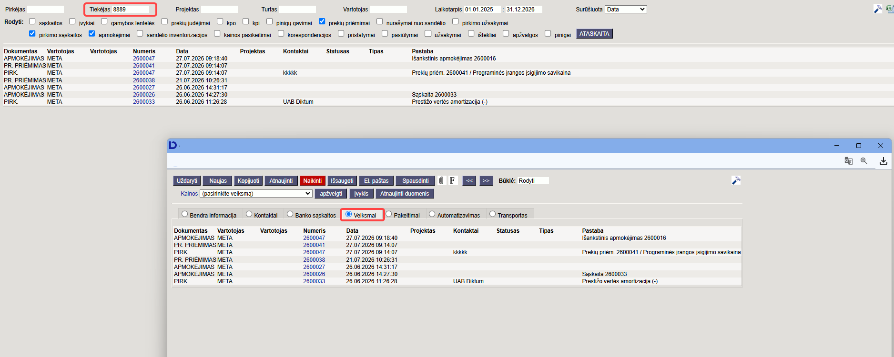
Task: Uncheck pirkimo sąskaitos checkbox
Action: 32,33
